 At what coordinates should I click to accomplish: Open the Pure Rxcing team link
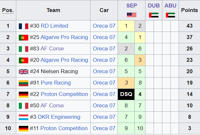point(56,83)
